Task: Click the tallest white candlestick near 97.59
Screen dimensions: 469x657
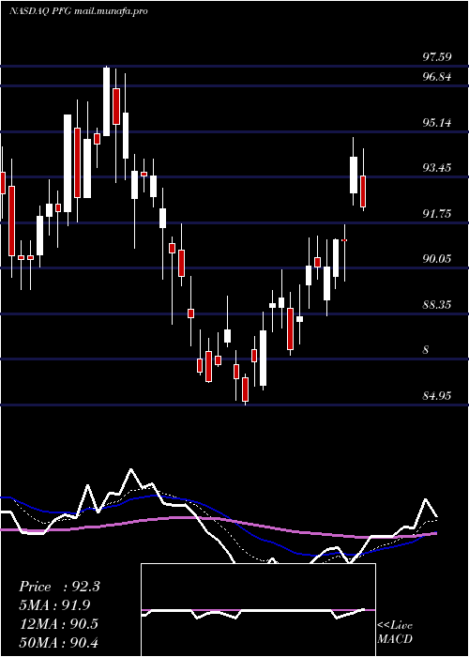Action: (106, 101)
